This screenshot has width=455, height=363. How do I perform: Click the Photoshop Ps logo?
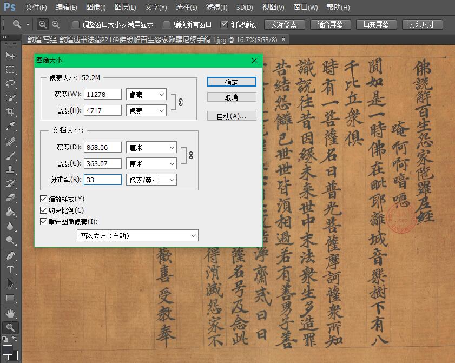click(x=10, y=6)
